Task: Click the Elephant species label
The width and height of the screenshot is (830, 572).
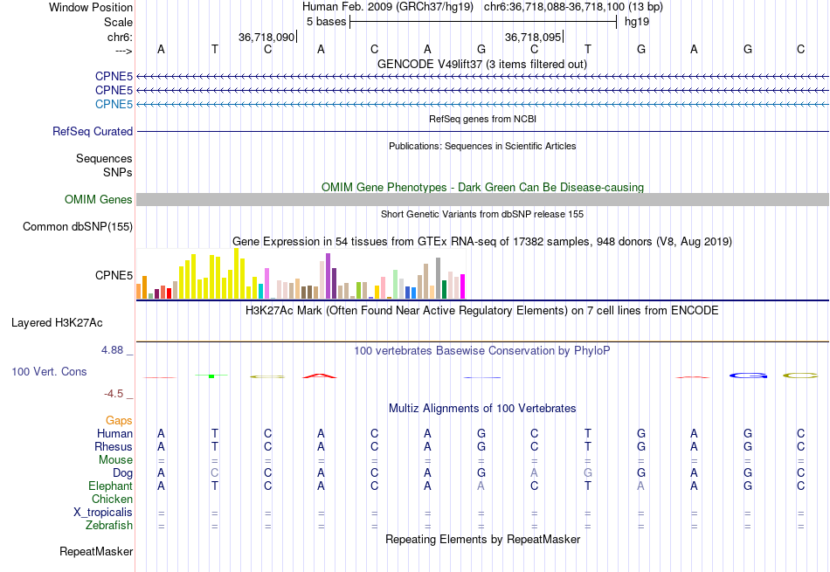Action: point(111,486)
